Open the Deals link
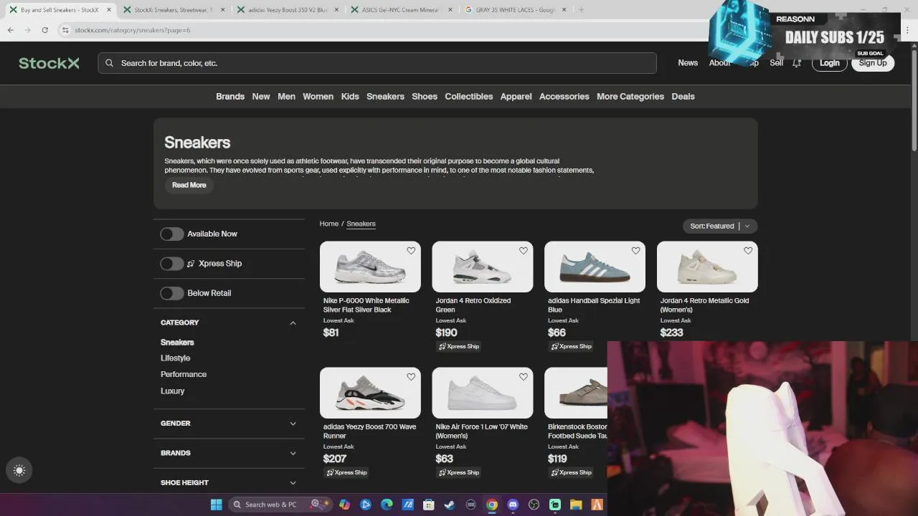 pyautogui.click(x=683, y=97)
